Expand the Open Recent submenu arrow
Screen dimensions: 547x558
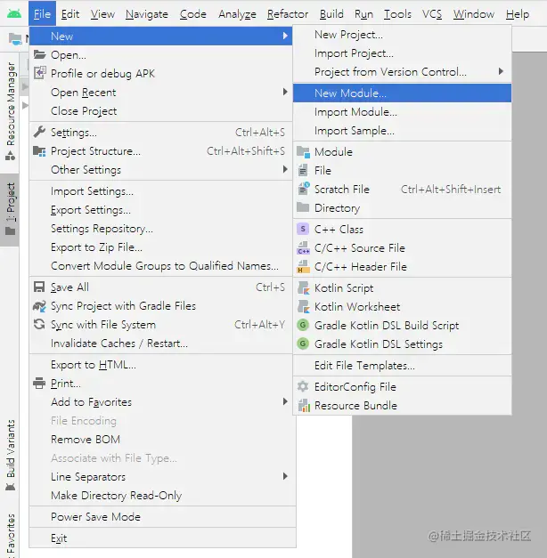click(x=285, y=93)
